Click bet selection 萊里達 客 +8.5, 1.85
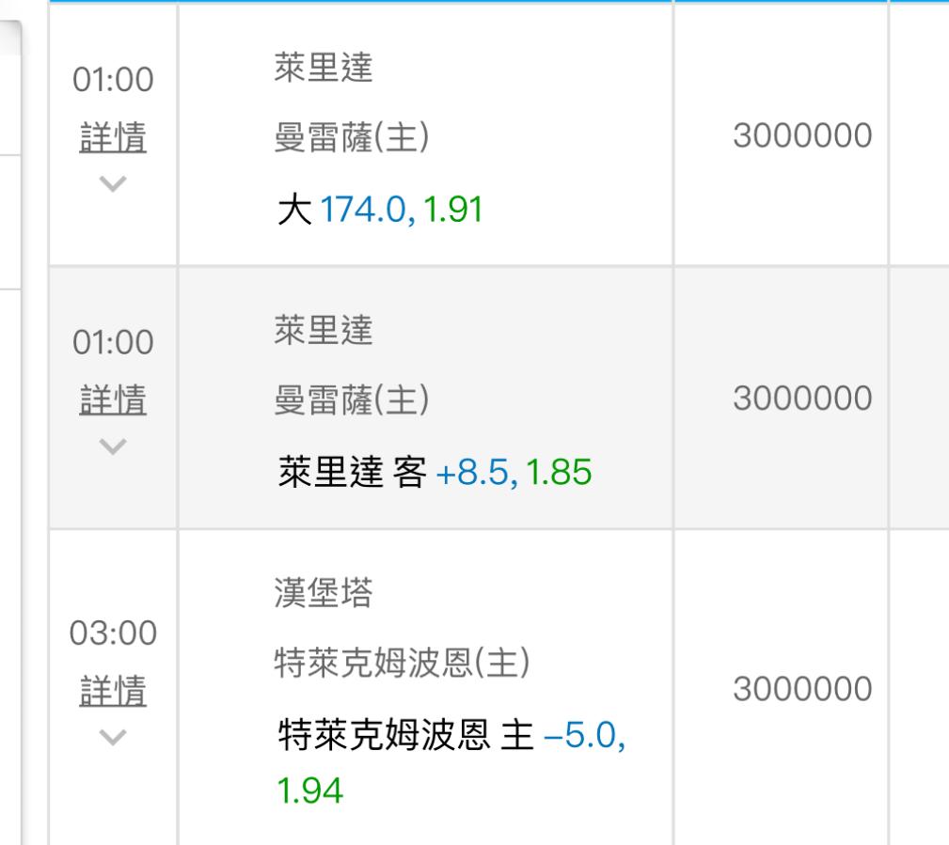The width and height of the screenshot is (949, 845). coord(435,472)
